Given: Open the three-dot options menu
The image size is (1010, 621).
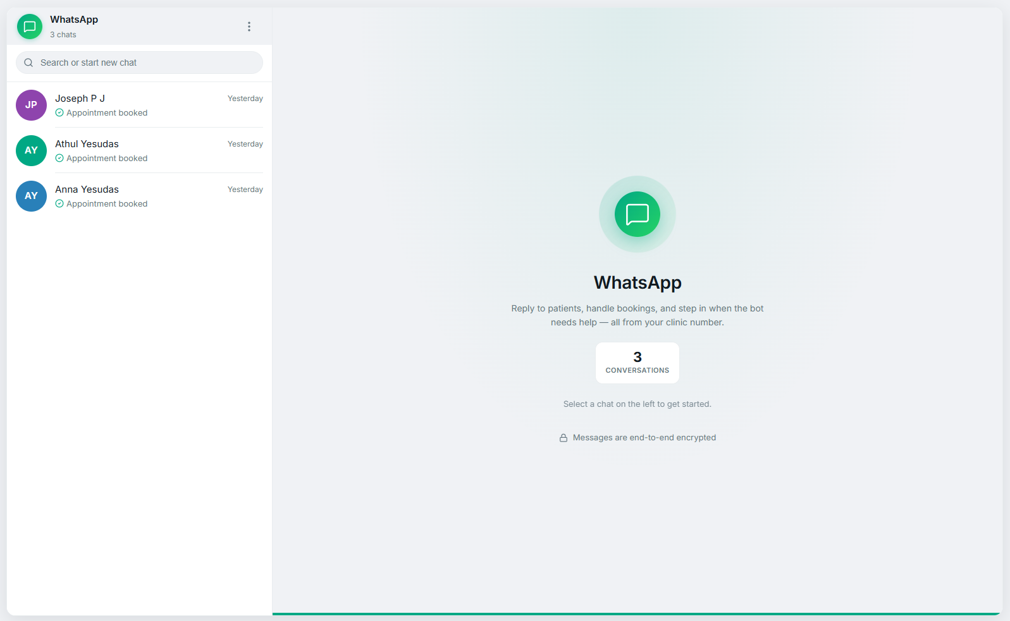Looking at the screenshot, I should tap(249, 27).
